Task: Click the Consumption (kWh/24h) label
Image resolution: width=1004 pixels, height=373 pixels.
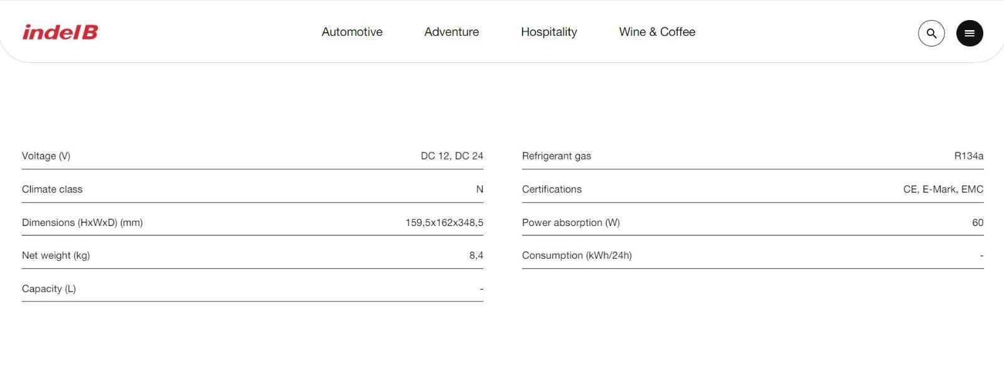Action: 577,256
